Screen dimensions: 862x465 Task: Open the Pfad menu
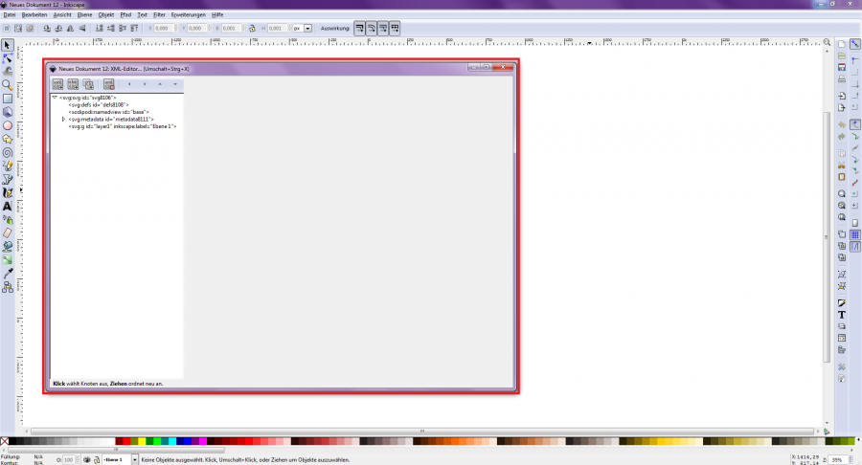tap(125, 15)
